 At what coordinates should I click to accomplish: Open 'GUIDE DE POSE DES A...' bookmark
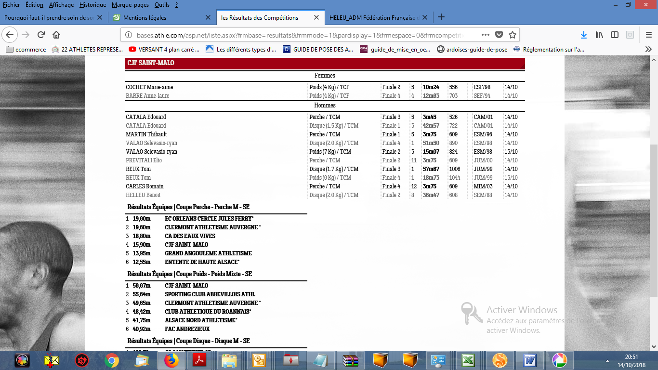point(318,49)
